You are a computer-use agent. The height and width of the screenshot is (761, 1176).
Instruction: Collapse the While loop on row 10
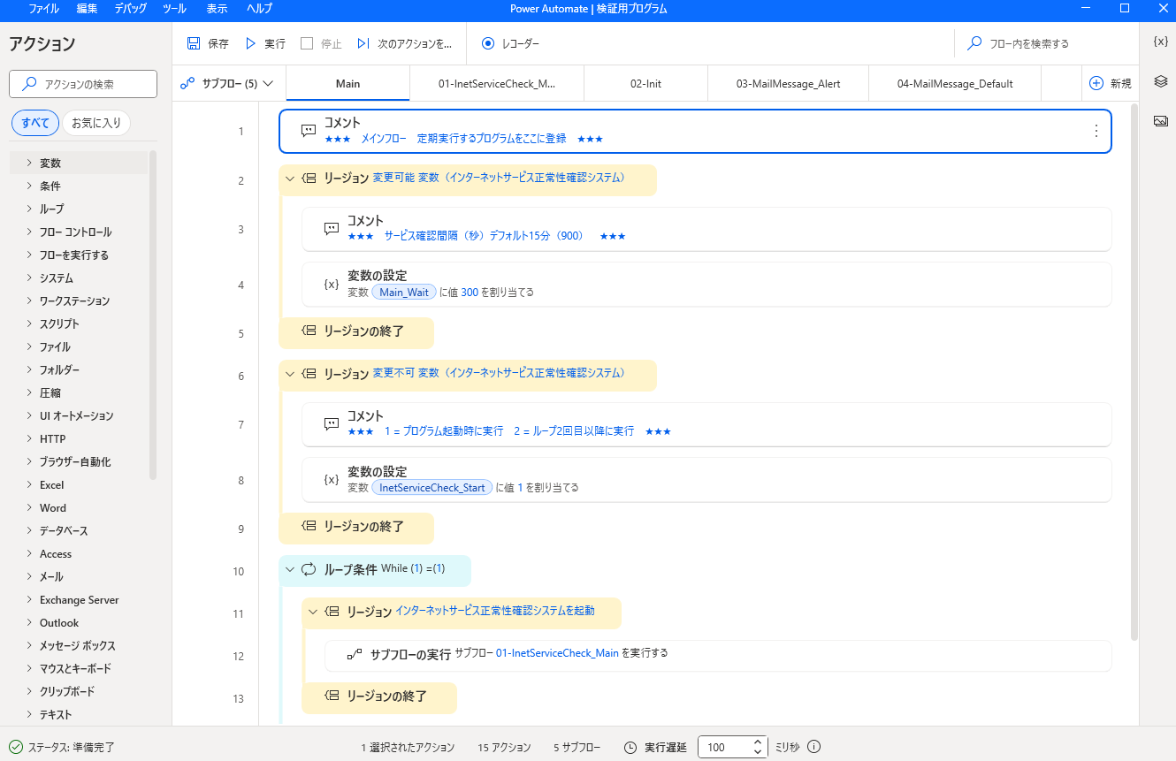[289, 569]
